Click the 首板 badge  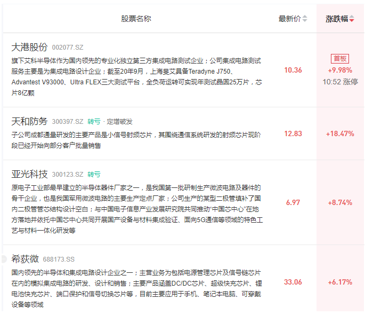point(340,59)
